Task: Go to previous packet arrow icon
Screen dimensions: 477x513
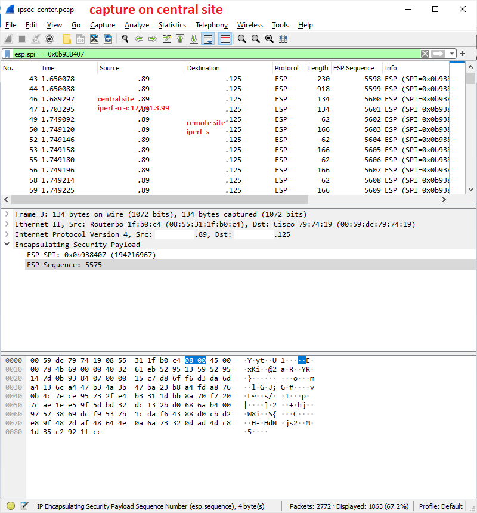Action: 139,39
